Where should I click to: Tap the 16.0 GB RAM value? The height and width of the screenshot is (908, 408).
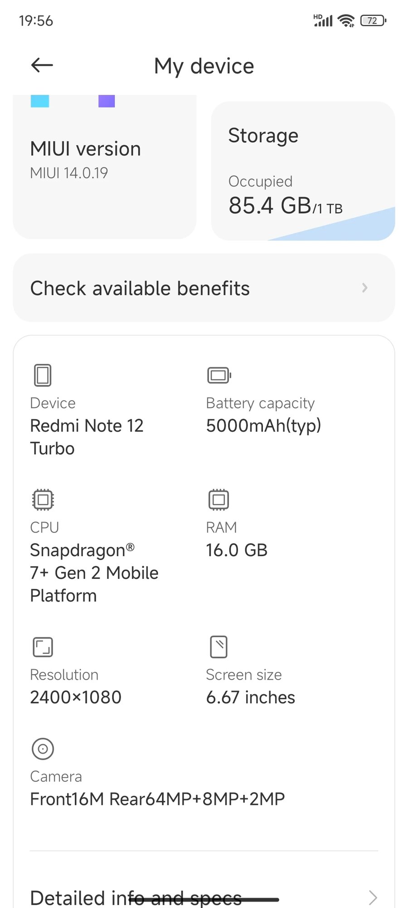[x=237, y=550]
